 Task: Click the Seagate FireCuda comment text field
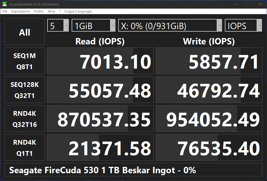coord(133,170)
